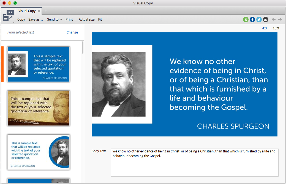The image size is (286, 184).
Task: Fit the image to the window
Action: pyautogui.click(x=100, y=19)
